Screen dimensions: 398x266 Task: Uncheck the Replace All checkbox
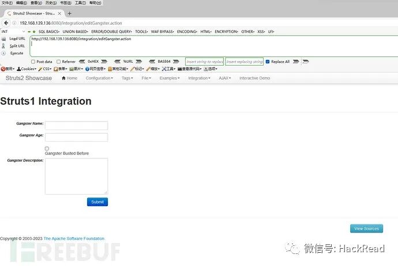click(268, 62)
